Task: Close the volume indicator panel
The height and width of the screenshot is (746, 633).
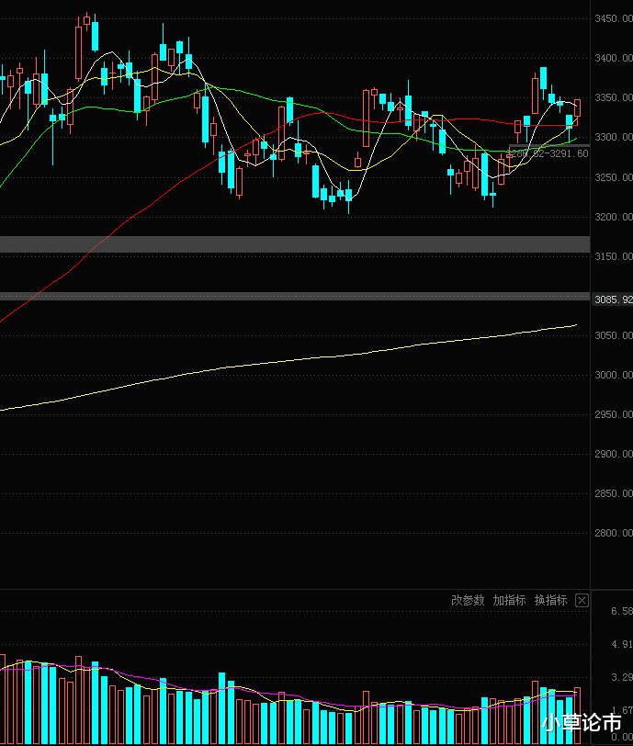Action: click(582, 601)
